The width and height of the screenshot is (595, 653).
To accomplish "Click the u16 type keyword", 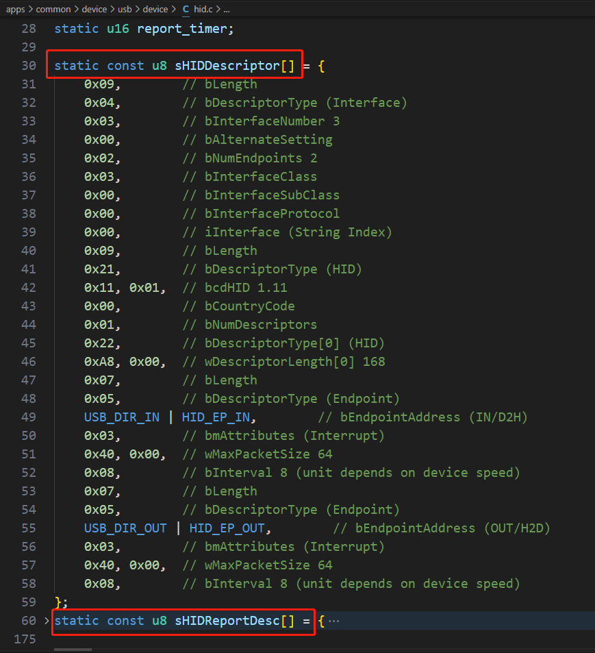I will tap(118, 29).
